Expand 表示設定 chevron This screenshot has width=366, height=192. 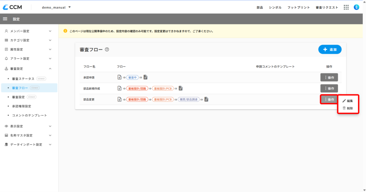click(50, 126)
